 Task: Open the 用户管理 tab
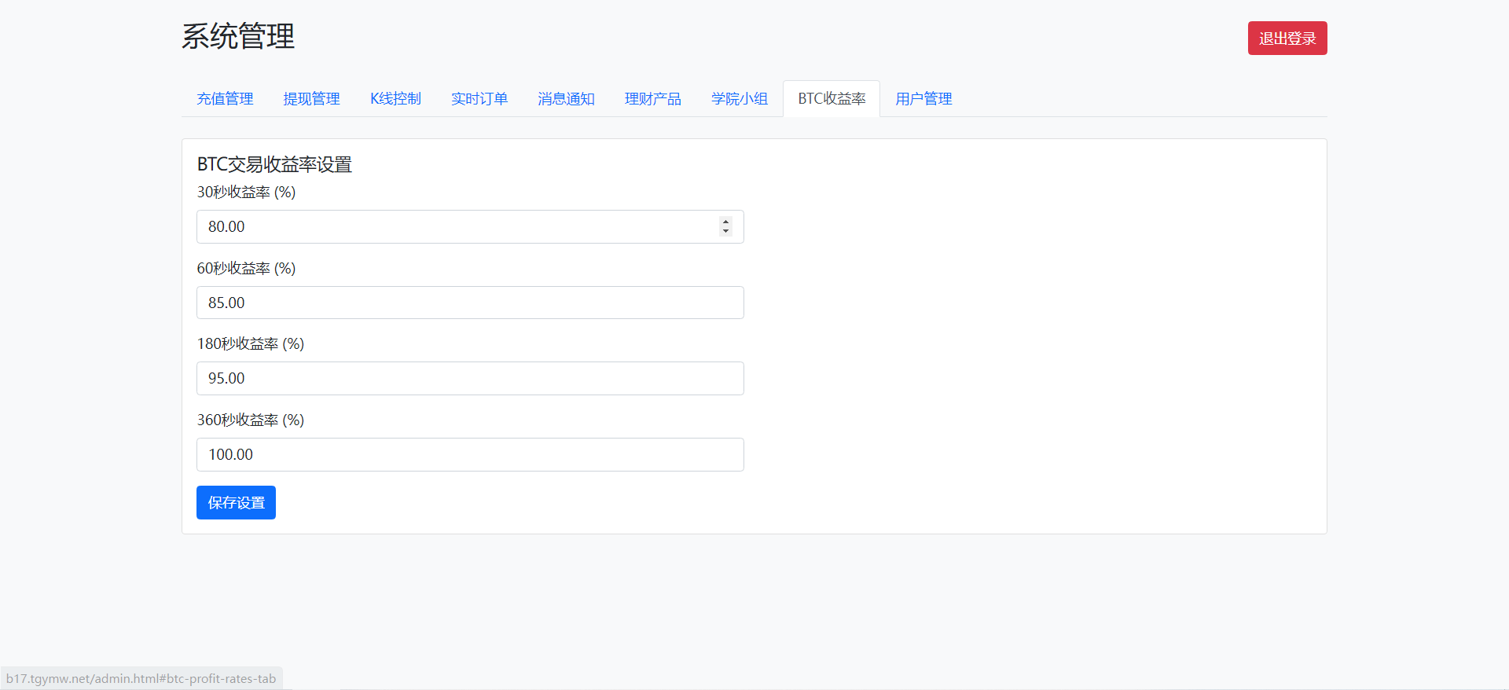pyautogui.click(x=923, y=99)
